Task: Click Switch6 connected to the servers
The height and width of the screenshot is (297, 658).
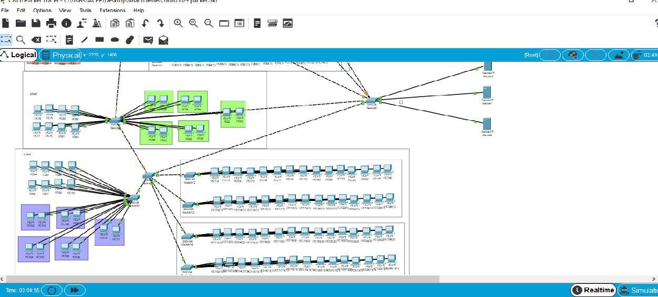Action: (x=371, y=101)
